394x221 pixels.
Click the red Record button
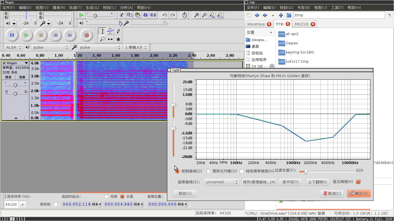point(86,35)
